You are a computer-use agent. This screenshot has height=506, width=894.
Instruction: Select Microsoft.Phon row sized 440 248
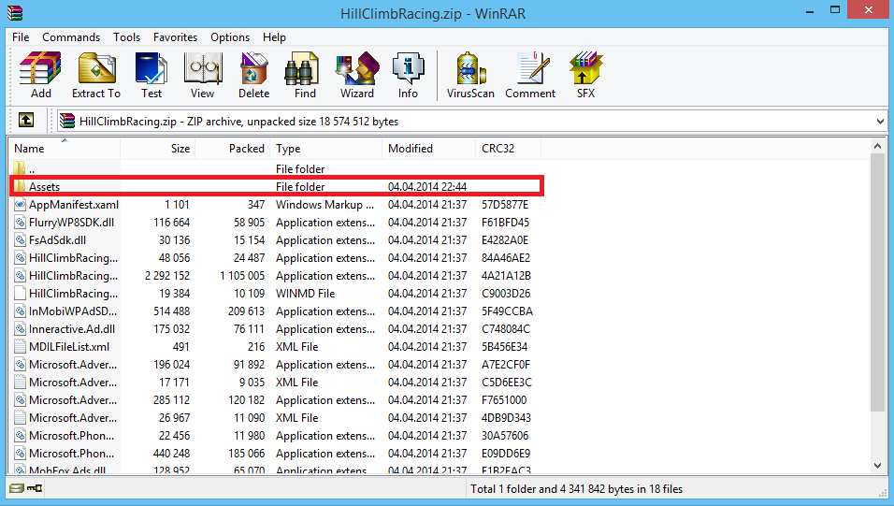[275, 453]
